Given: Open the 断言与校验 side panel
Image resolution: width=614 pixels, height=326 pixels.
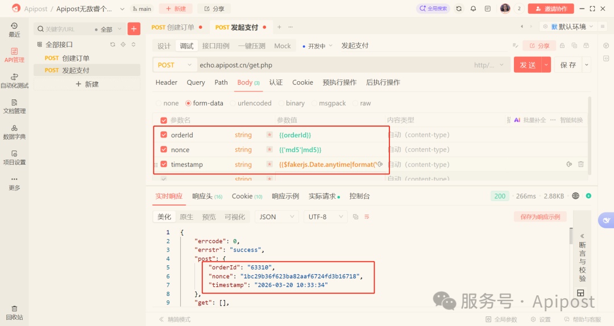Looking at the screenshot, I should coord(582,257).
